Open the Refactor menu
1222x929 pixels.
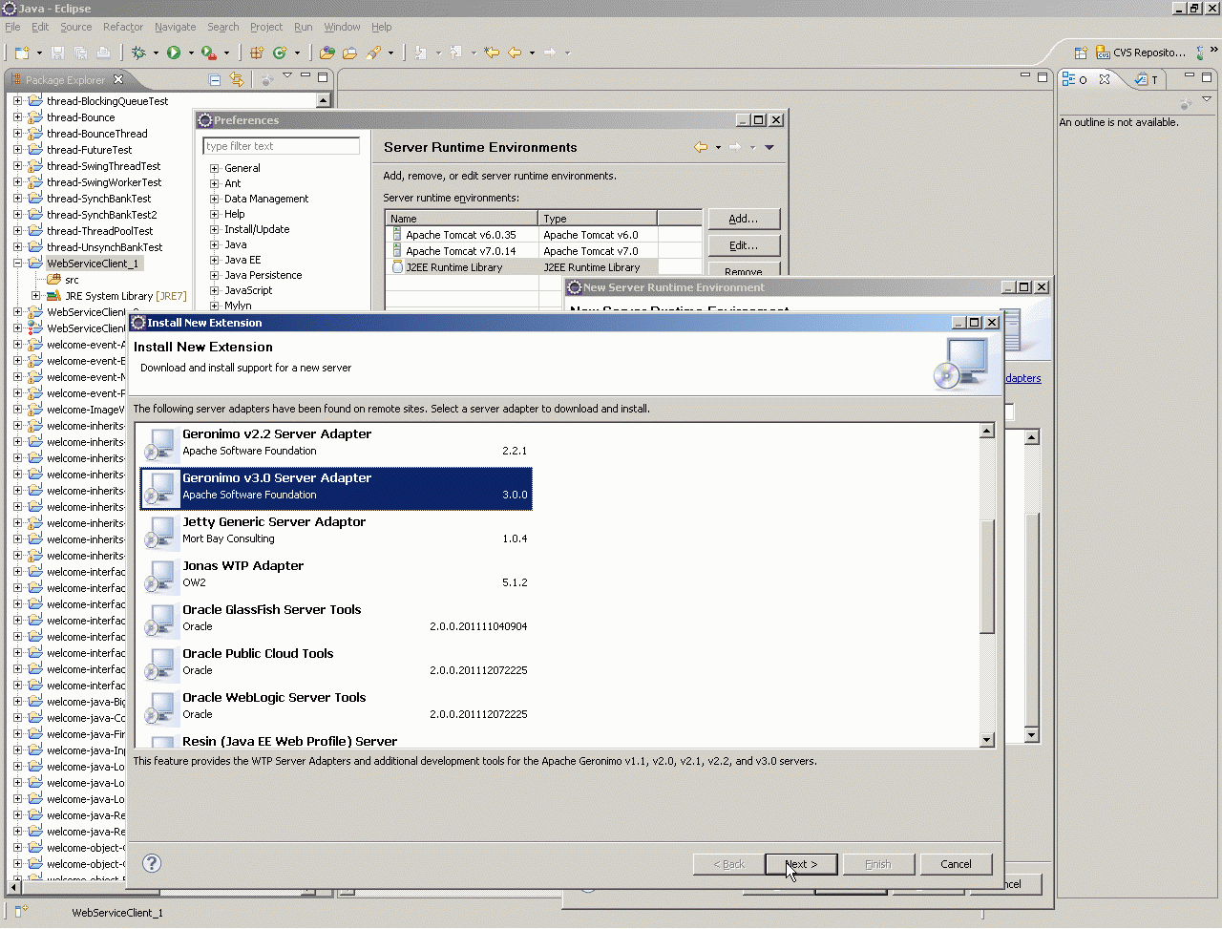[123, 27]
